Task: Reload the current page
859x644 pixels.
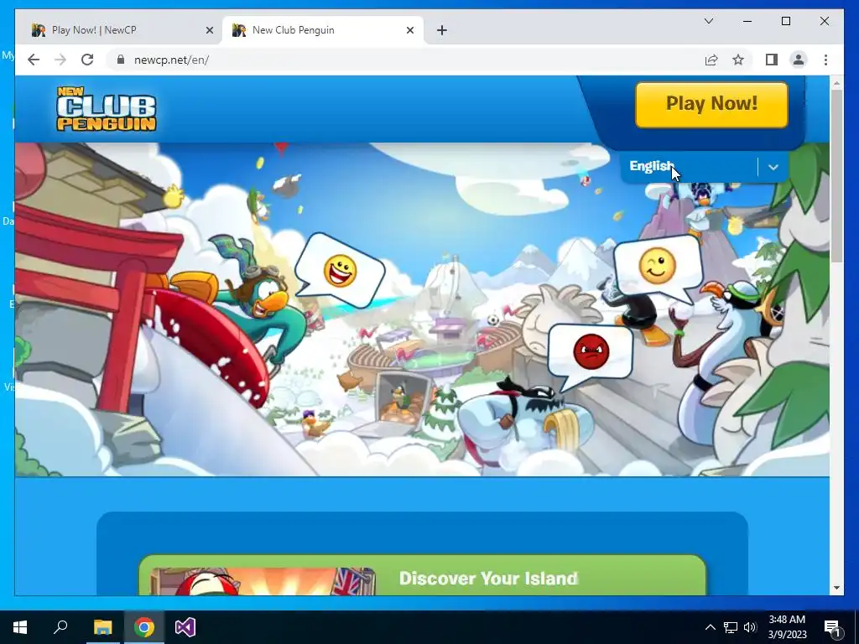Action: (87, 60)
